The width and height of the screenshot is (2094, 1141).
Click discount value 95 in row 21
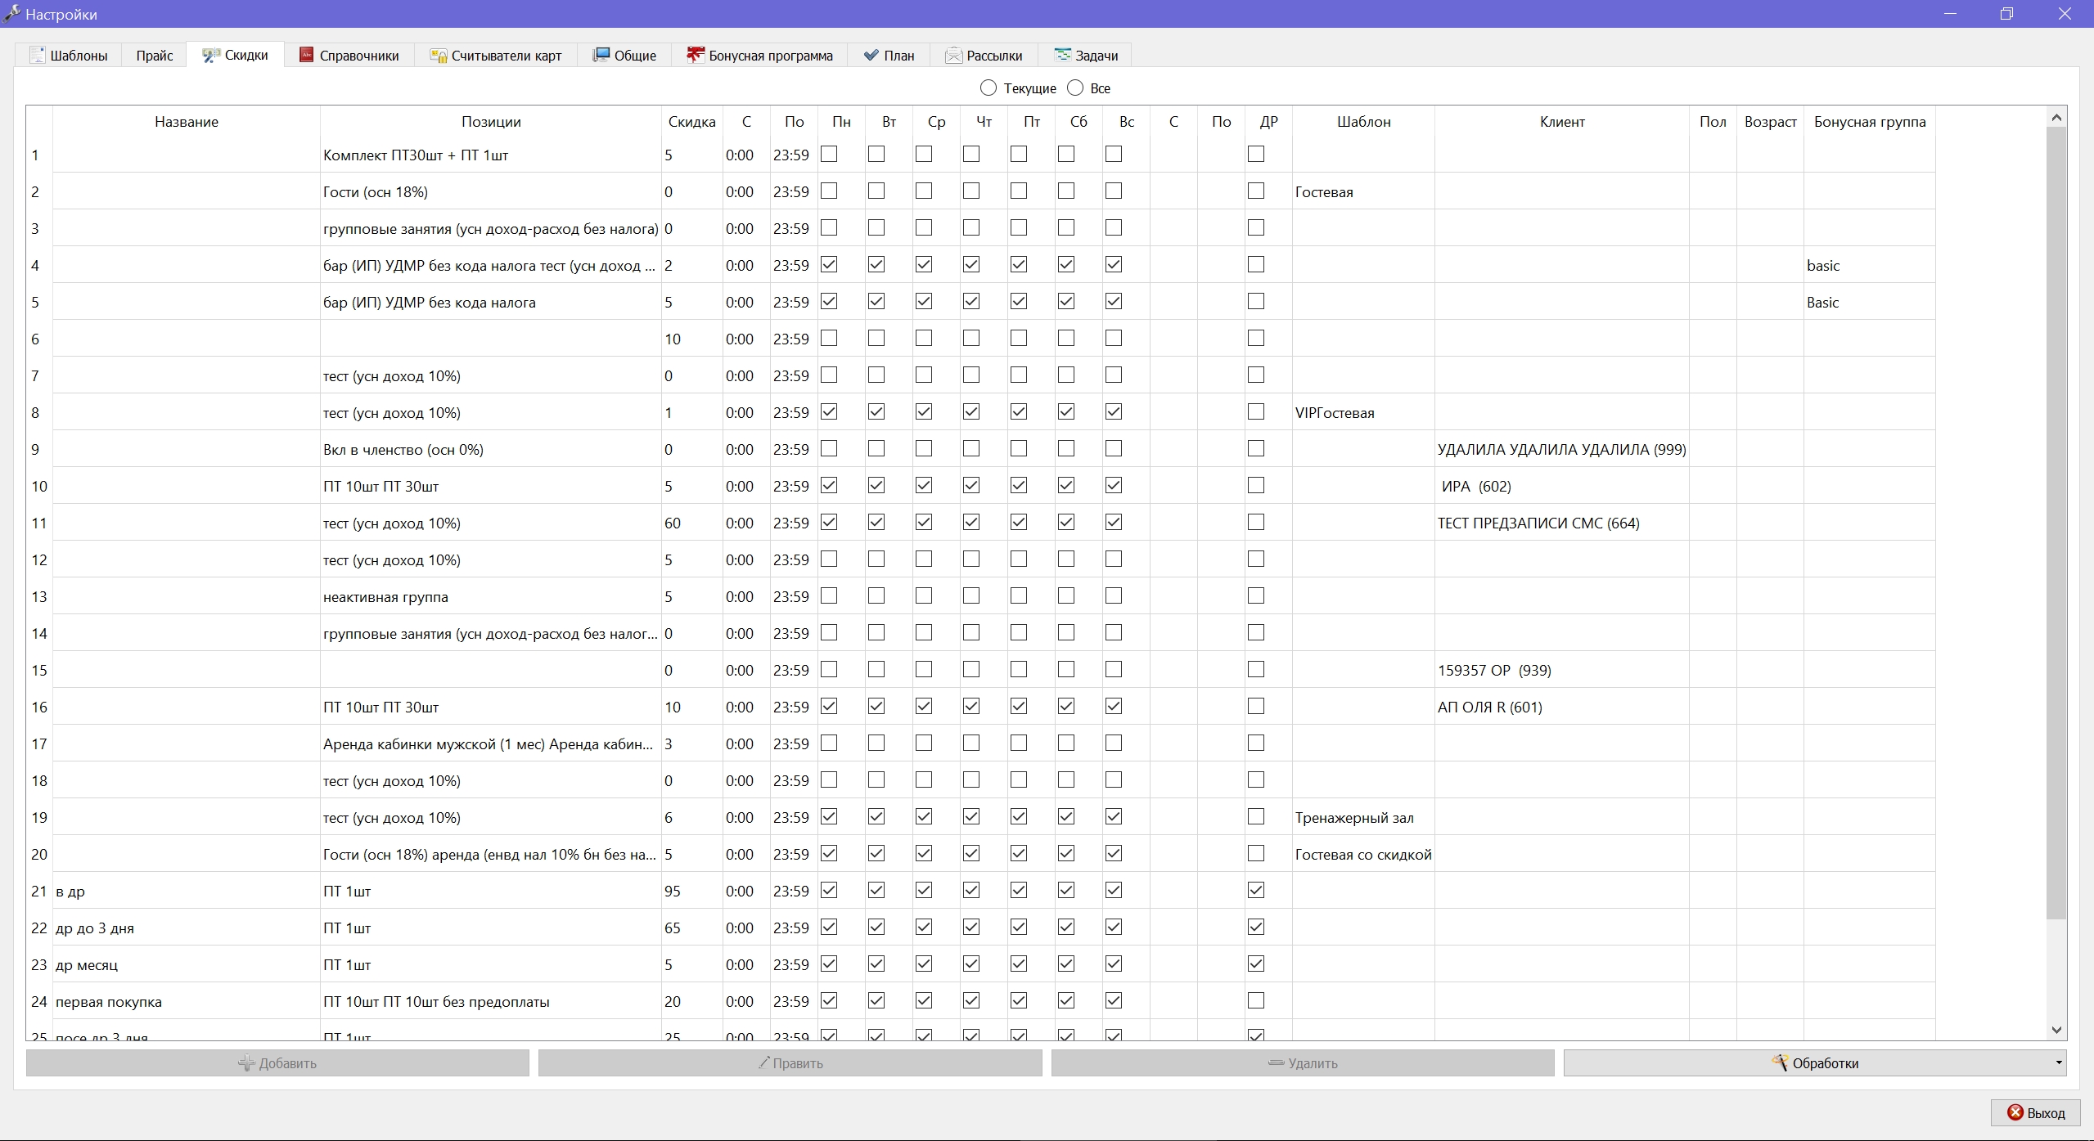click(691, 891)
